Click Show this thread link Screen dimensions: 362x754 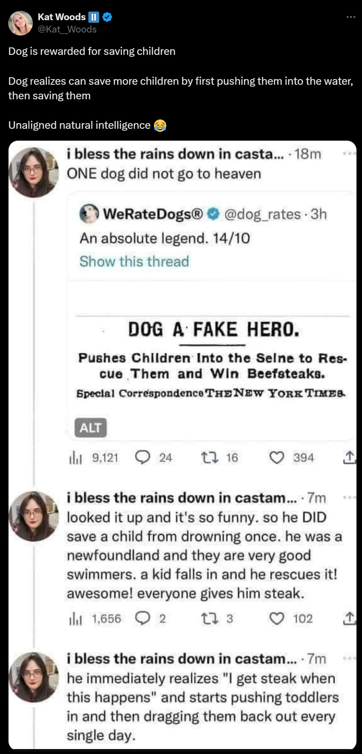point(134,262)
